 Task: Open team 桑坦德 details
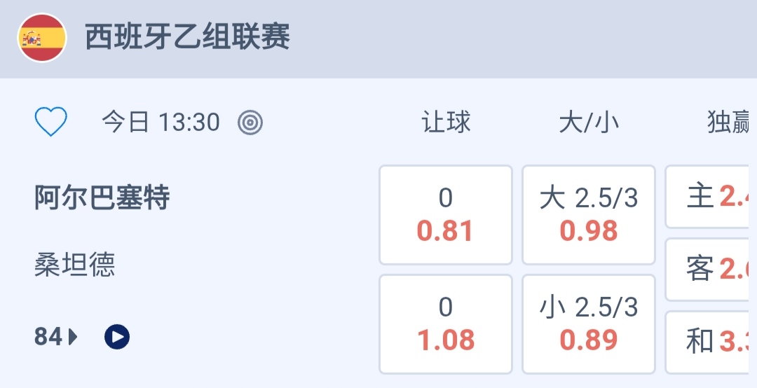pyautogui.click(x=75, y=265)
